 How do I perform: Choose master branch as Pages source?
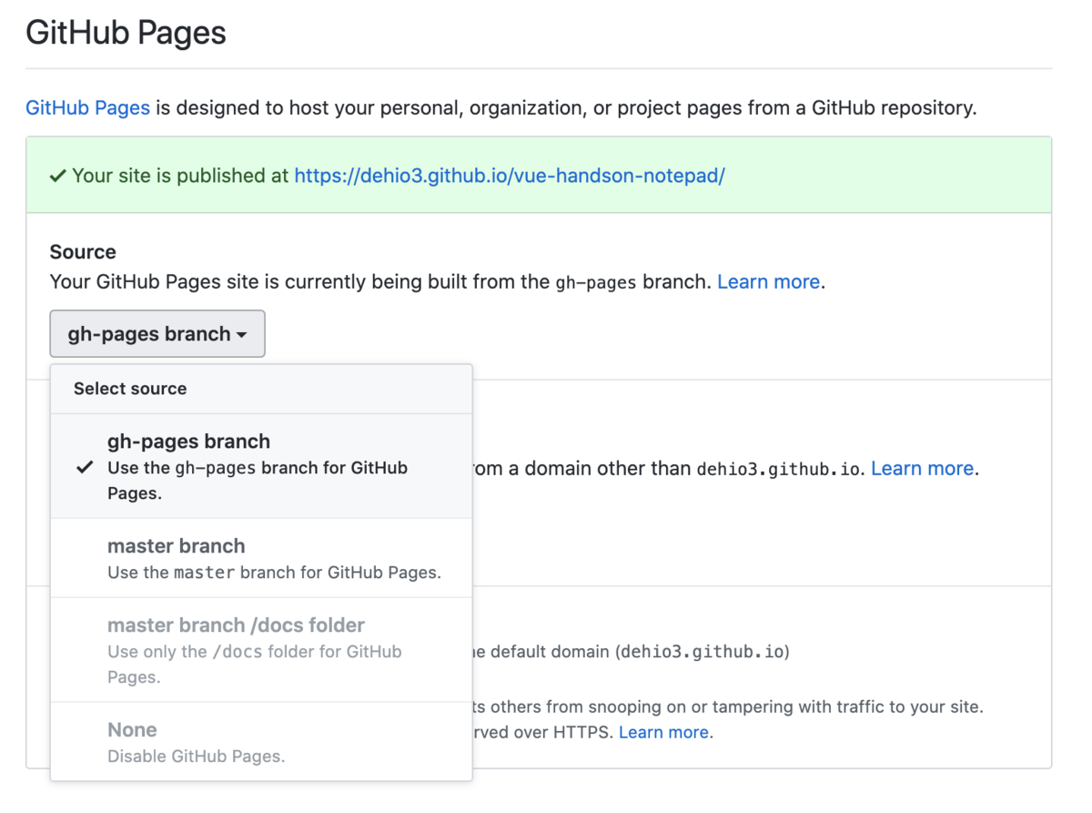tap(261, 558)
